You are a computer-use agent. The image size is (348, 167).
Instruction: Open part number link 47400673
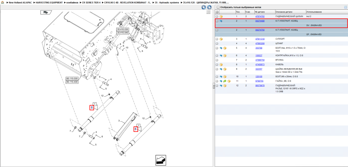tap(260, 64)
